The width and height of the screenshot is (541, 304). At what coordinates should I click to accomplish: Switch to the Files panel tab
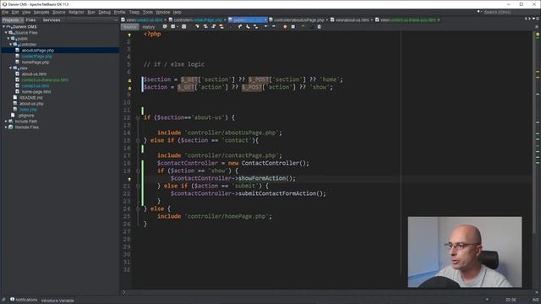(30, 20)
